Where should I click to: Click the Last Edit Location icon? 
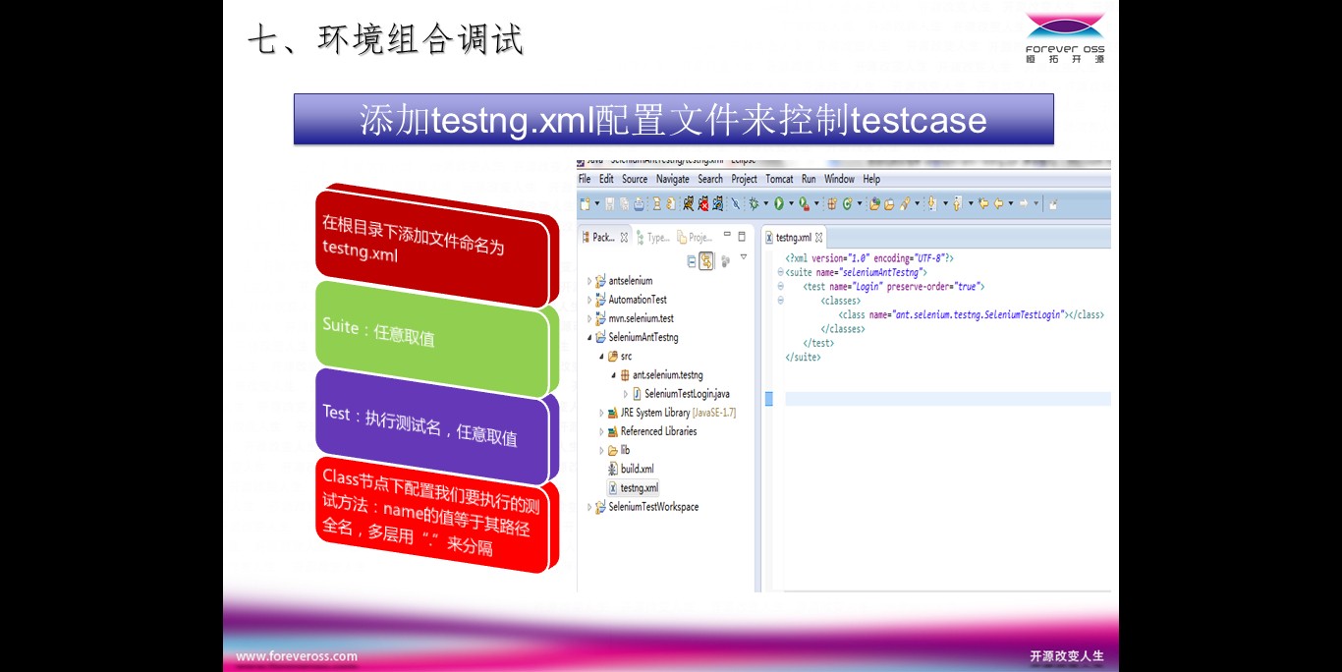983,203
